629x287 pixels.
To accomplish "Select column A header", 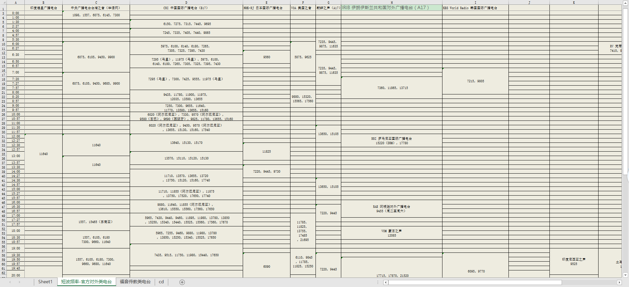I will point(16,2).
